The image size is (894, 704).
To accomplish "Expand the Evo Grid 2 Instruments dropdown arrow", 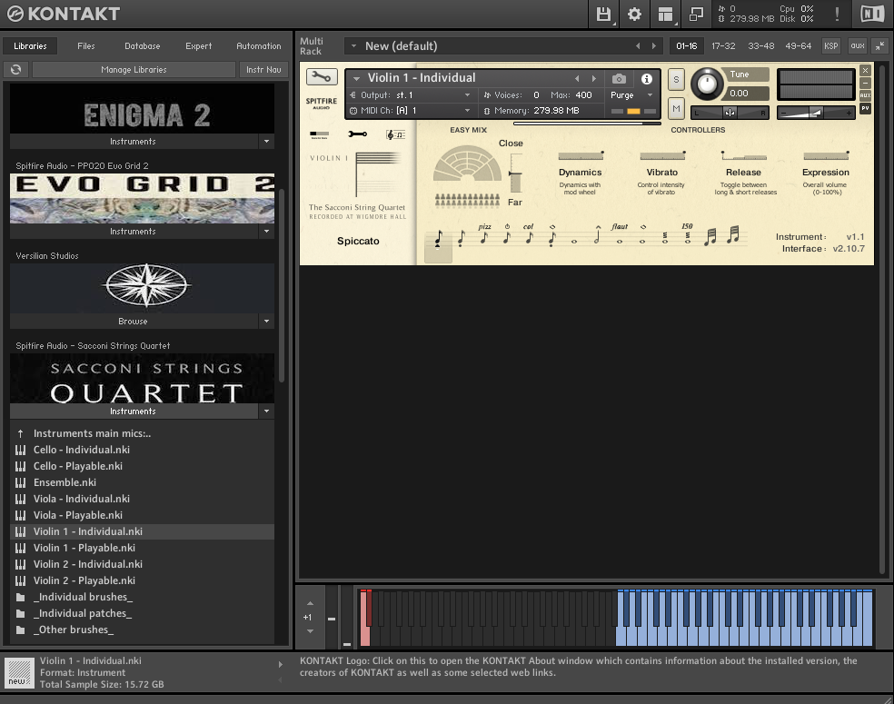I will [266, 232].
